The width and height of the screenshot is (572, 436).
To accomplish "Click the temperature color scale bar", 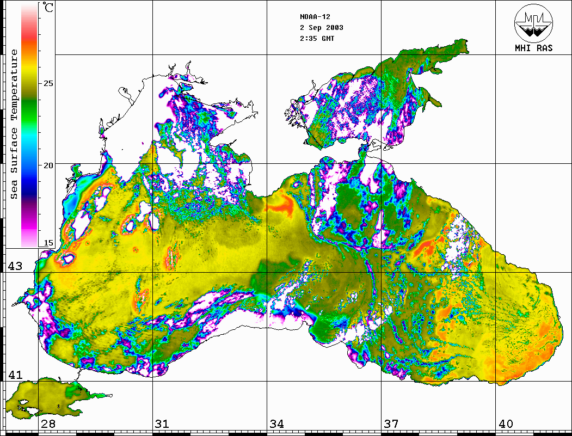I will (x=29, y=125).
